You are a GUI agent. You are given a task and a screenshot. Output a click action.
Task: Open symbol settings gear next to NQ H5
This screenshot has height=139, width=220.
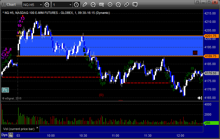pos(47,5)
